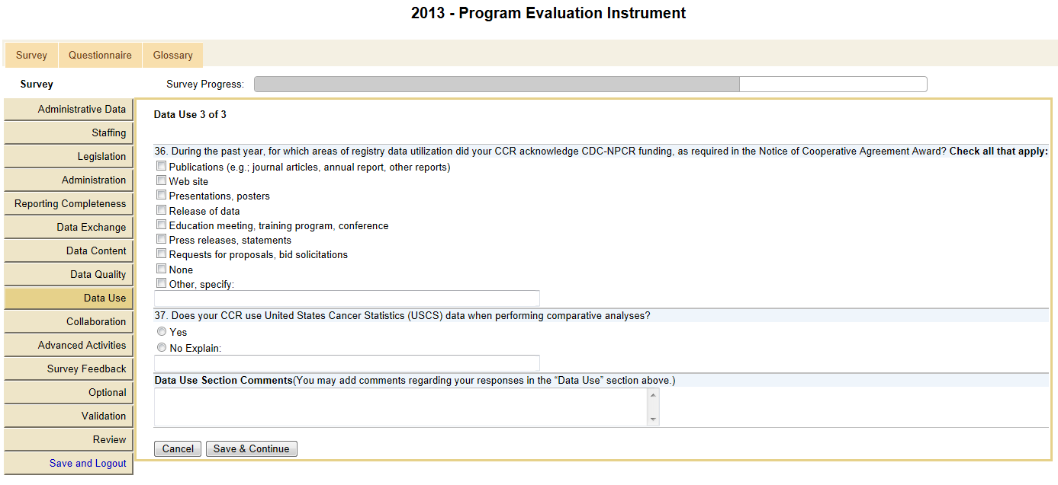Choose the No Explain radio option
The image size is (1058, 485).
point(161,348)
